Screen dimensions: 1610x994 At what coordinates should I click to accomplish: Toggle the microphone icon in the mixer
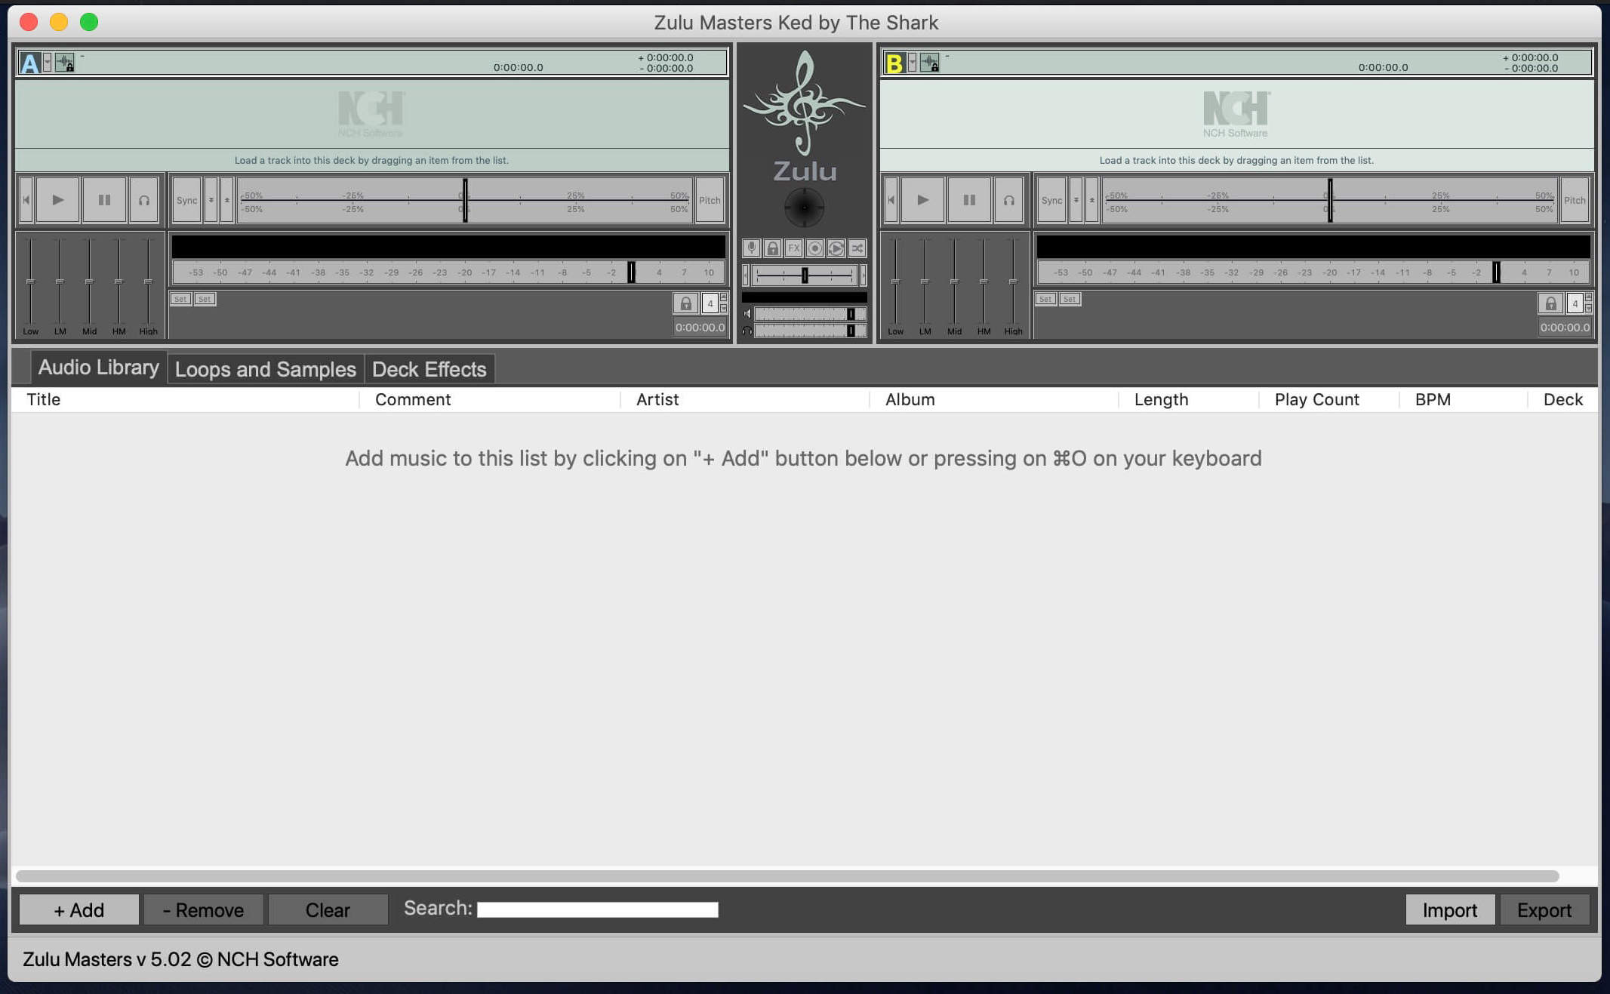751,248
